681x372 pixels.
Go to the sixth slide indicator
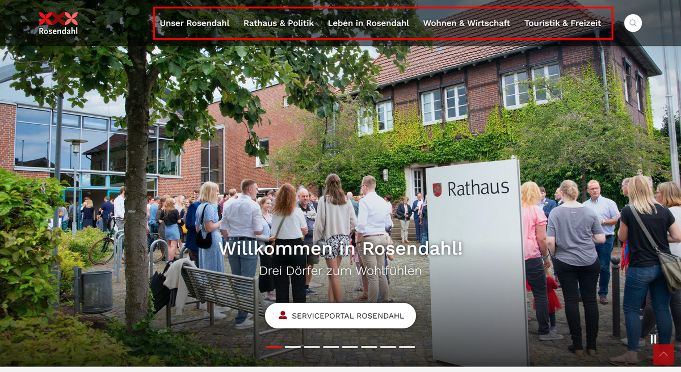[369, 346]
